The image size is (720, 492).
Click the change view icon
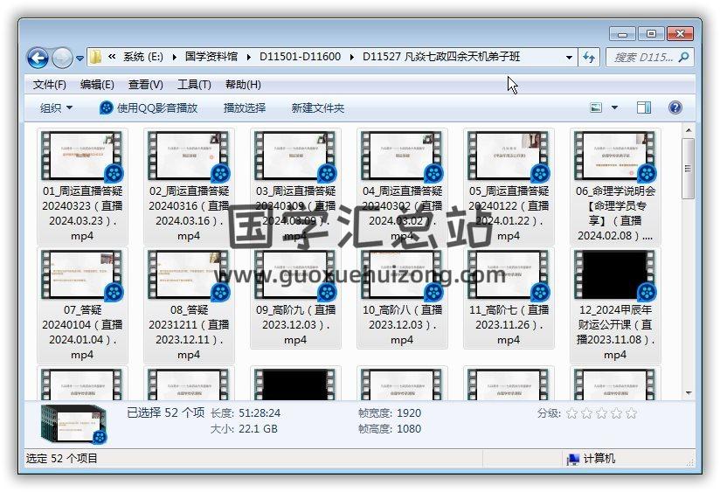pos(596,108)
